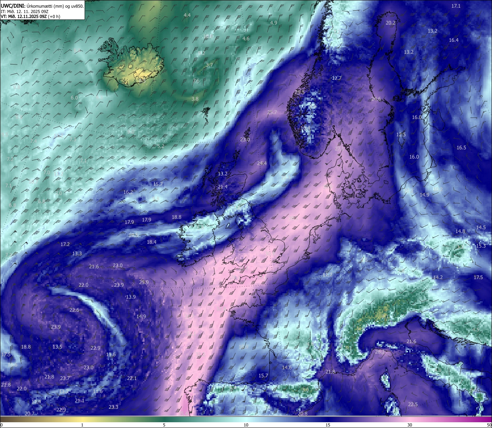Select the IT: Mið. 12. 11. 2025 09Z line
492x428 pixels.
click(x=25, y=12)
